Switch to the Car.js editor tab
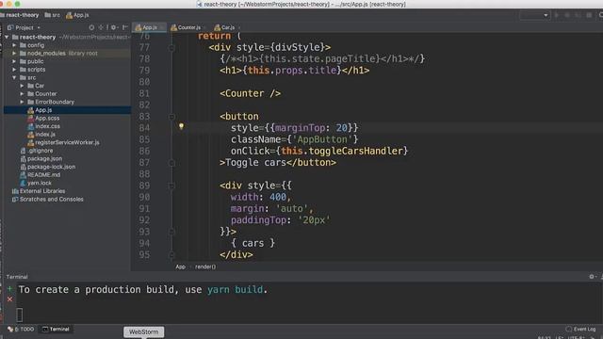This screenshot has height=339, width=603. click(227, 27)
